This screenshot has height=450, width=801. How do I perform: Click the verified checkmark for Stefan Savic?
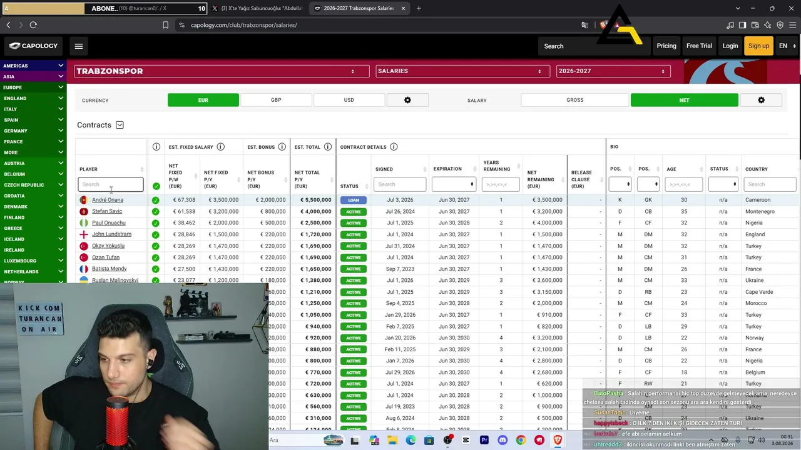(x=155, y=211)
